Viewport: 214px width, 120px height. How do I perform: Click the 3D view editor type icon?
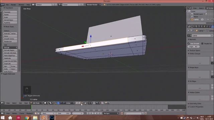pyautogui.click(x=3, y=103)
